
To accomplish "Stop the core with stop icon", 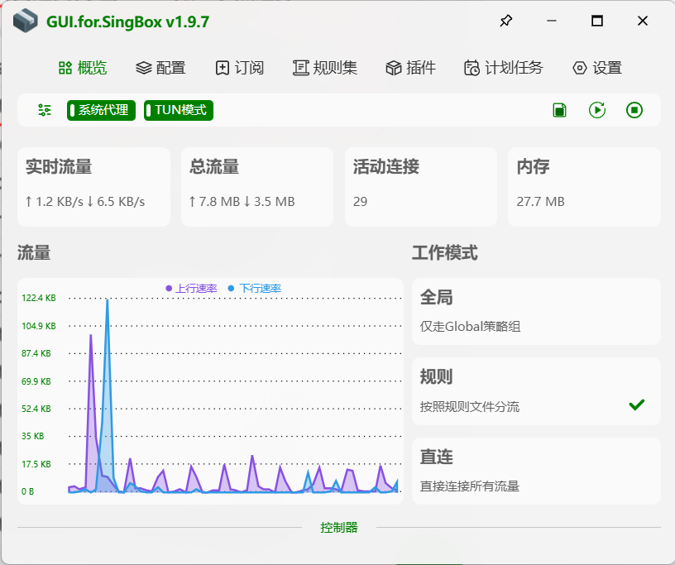I will (634, 110).
